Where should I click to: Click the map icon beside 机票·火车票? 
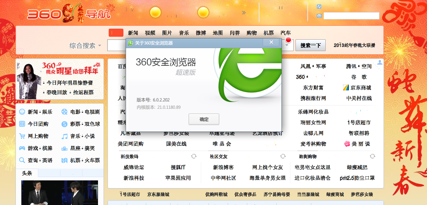(x=64, y=160)
